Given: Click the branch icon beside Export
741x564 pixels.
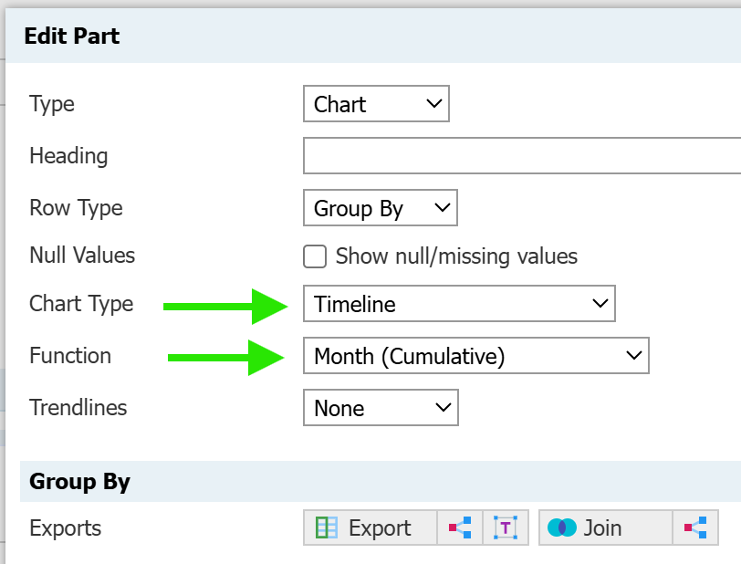Looking at the screenshot, I should (460, 527).
